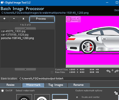Toggle the watermark On/Off radio button
119x100 pixels.
coord(3,91)
